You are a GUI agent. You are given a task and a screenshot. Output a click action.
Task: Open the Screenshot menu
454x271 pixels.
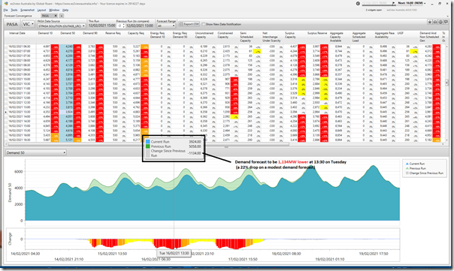point(27,10)
